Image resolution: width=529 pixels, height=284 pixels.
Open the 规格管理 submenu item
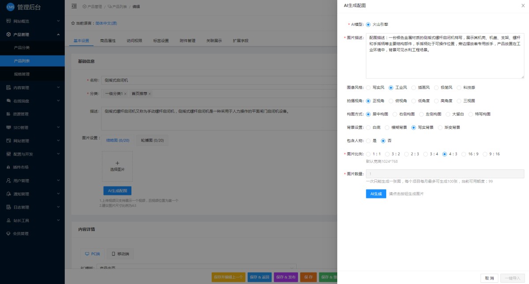(22, 74)
